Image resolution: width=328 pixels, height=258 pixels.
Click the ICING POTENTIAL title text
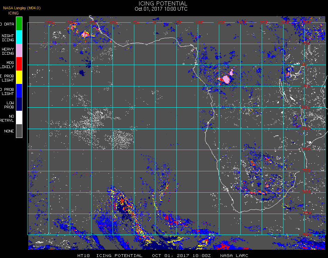tap(163, 3)
